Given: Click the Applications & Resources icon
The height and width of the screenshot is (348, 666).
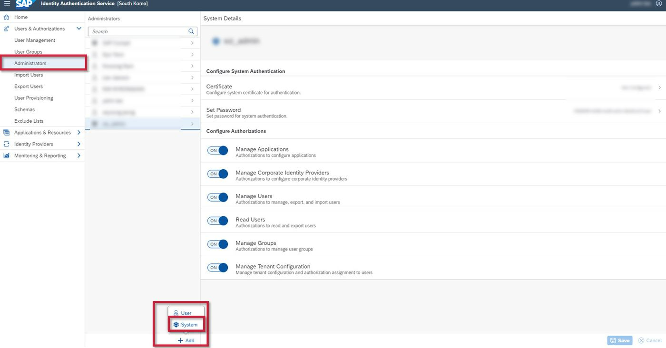Looking at the screenshot, I should pos(6,133).
